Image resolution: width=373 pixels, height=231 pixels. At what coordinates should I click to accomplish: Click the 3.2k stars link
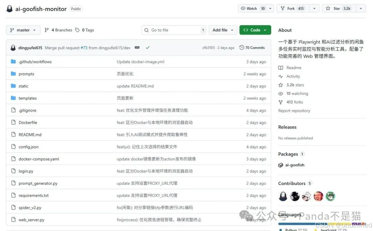[295, 85]
